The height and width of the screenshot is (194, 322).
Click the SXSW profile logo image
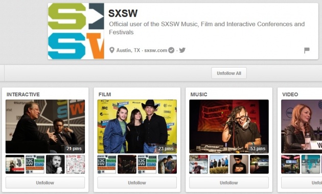[x=76, y=31]
